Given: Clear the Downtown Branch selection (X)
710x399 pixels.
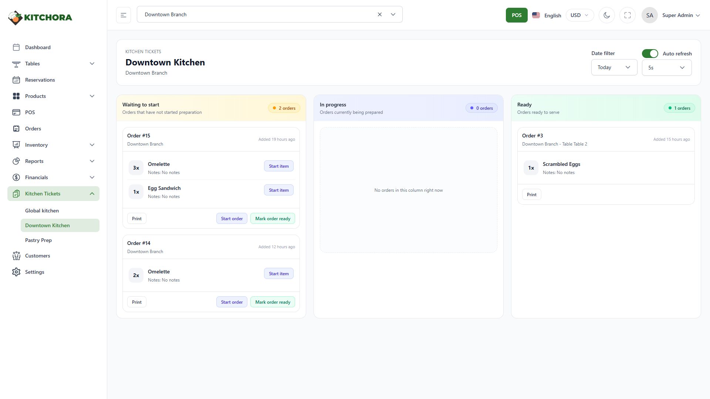Looking at the screenshot, I should click(379, 14).
